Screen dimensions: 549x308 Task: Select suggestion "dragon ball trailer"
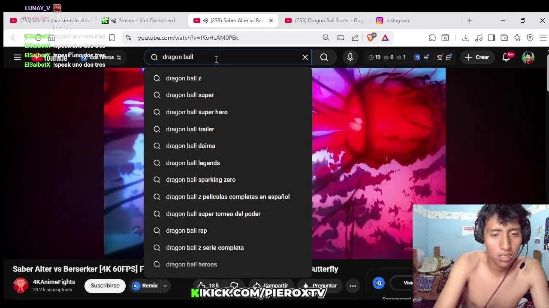228,129
